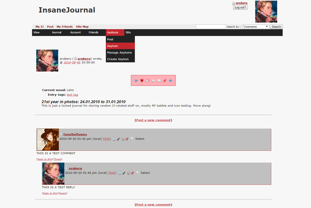The width and height of the screenshot is (311, 208).
Task: Open the Search by Username dropdown
Action: coord(255,26)
